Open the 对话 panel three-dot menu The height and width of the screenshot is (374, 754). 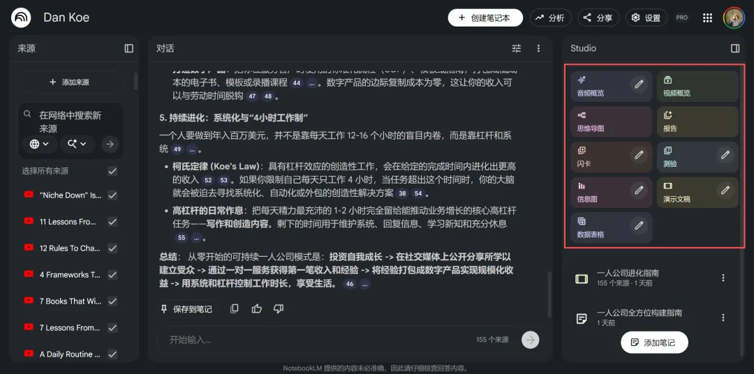[x=538, y=48]
